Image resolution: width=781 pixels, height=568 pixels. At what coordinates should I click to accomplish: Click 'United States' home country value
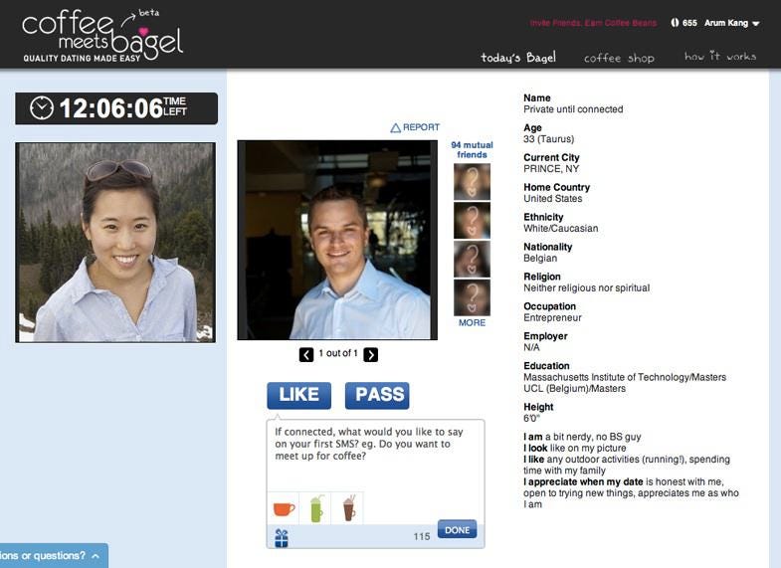point(552,199)
